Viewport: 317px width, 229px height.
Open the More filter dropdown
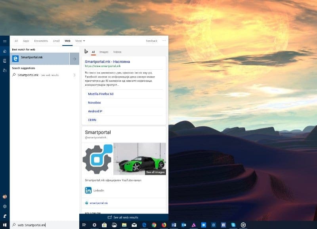point(80,41)
